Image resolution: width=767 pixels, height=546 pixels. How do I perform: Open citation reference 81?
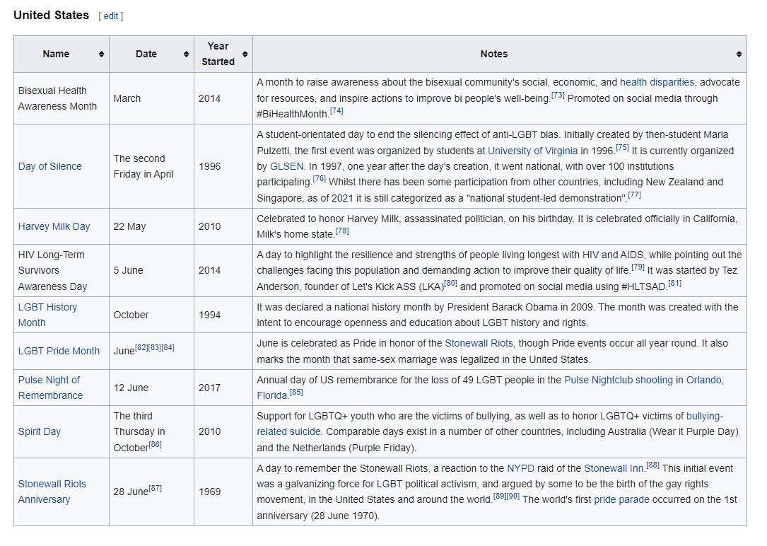coord(674,284)
